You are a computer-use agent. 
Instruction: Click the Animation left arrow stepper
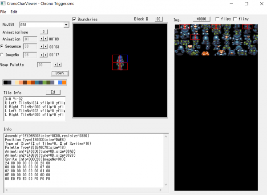coord(42,39)
